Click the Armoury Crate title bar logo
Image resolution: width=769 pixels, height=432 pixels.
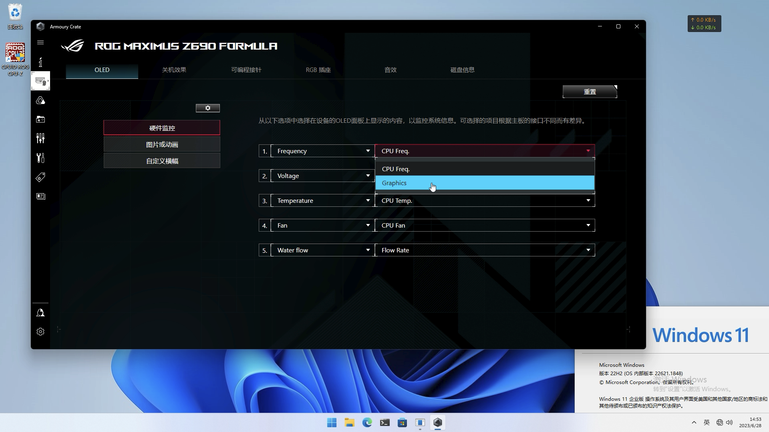[x=40, y=26]
